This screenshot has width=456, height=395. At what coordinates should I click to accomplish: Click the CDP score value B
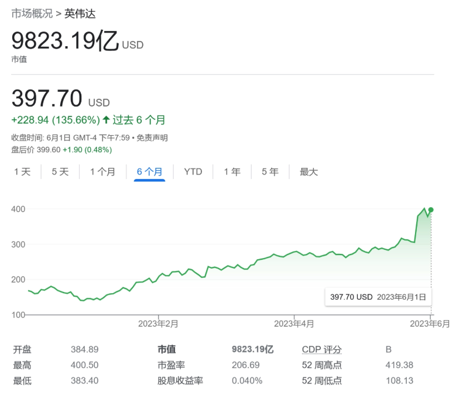(x=389, y=349)
